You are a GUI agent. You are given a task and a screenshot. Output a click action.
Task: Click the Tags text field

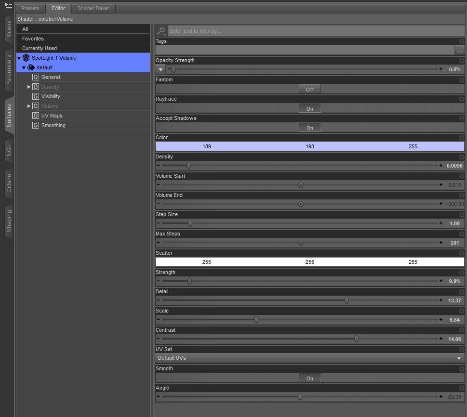(x=305, y=50)
